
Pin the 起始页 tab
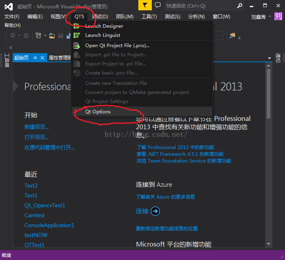(35, 58)
